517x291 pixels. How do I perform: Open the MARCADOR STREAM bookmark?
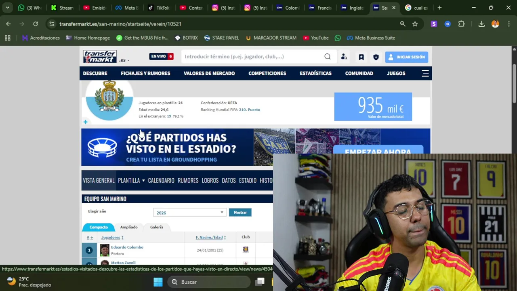point(271,38)
